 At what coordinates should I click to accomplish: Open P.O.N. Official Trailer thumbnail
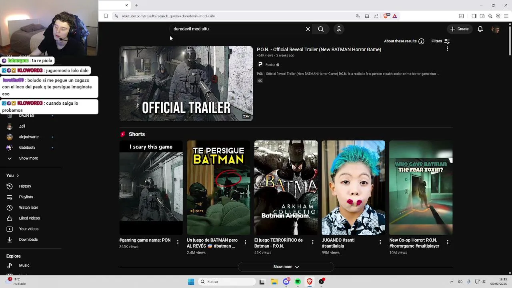tap(186, 84)
